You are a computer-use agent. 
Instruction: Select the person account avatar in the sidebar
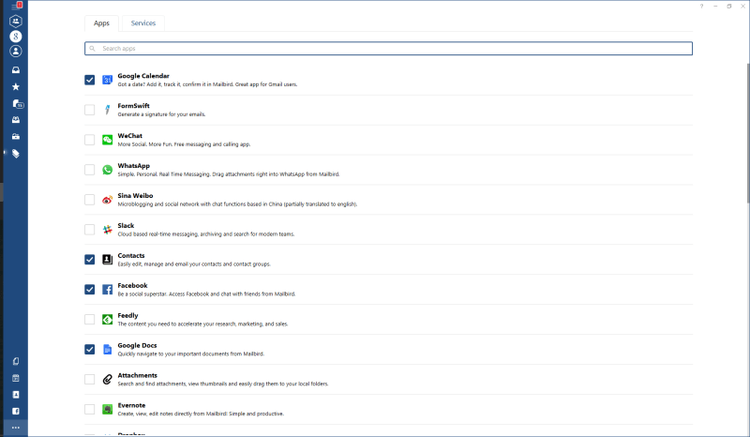pos(16,52)
